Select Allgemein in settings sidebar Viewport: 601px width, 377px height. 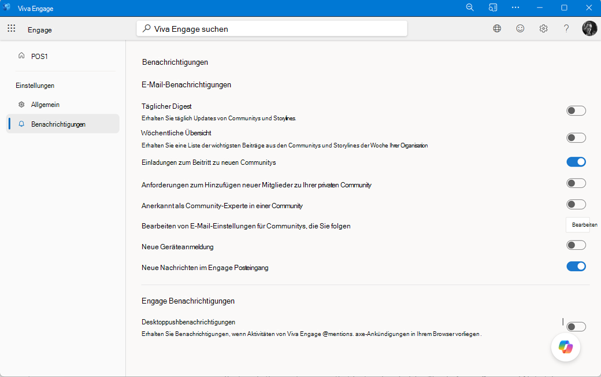click(x=62, y=104)
